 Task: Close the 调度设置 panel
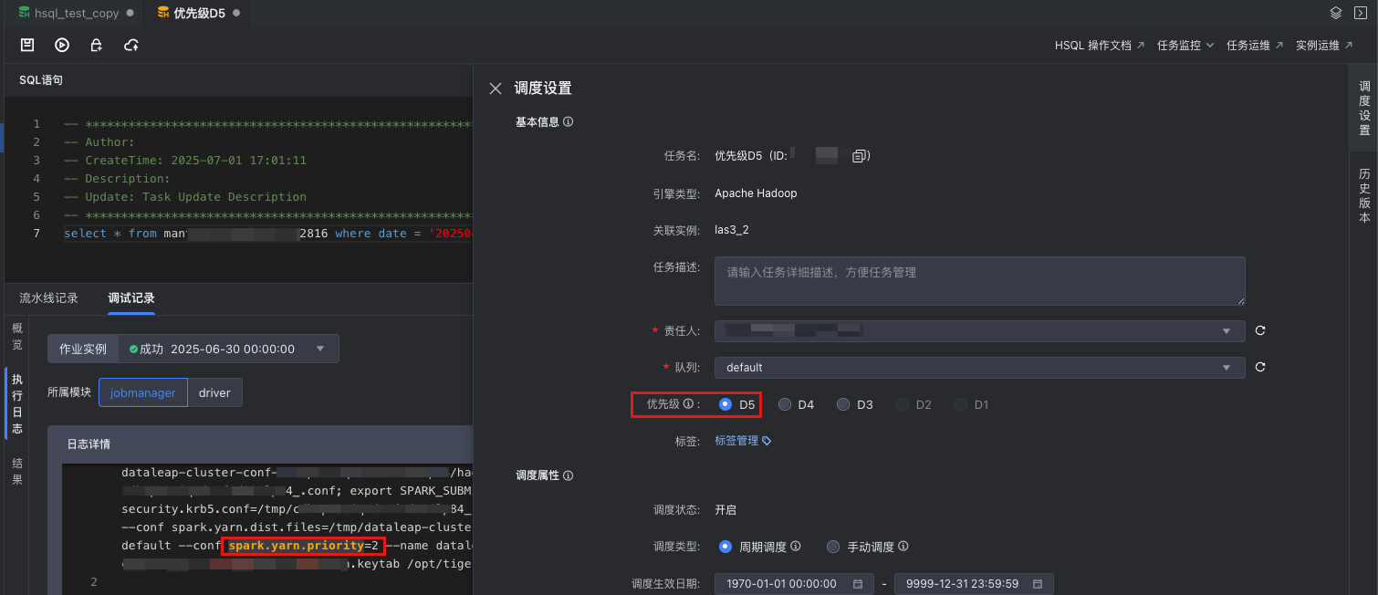[496, 89]
